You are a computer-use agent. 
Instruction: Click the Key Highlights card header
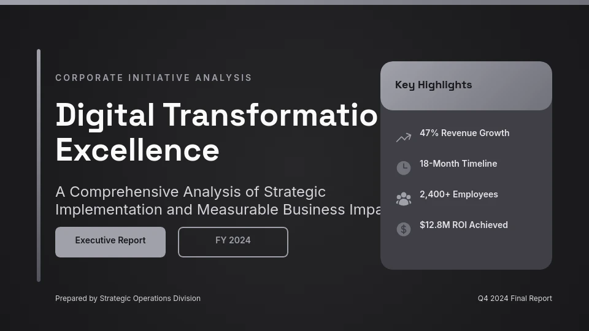tap(466, 85)
